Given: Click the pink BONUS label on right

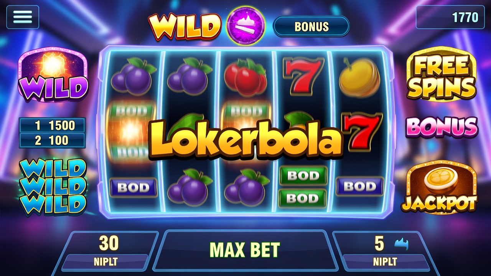Looking at the screenshot, I should [442, 127].
